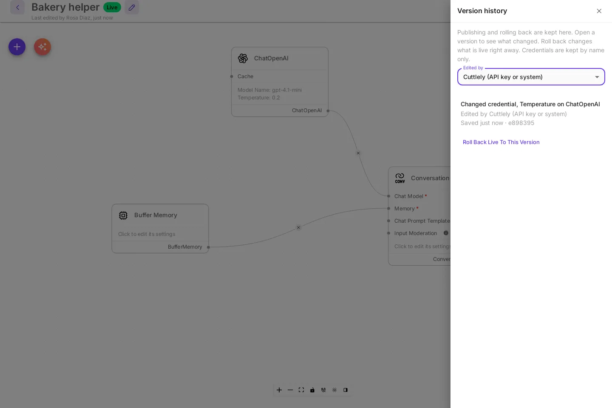Zoom out on the canvas

click(290, 390)
